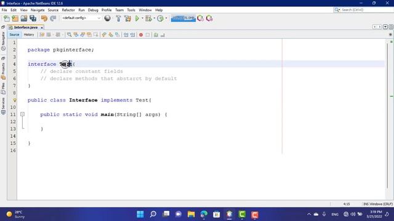
Task: Switch to Source view
Action: [x=14, y=34]
